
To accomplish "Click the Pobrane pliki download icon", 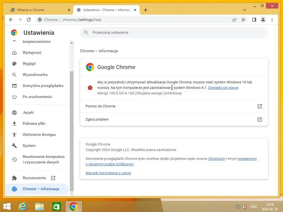I will [14, 123].
